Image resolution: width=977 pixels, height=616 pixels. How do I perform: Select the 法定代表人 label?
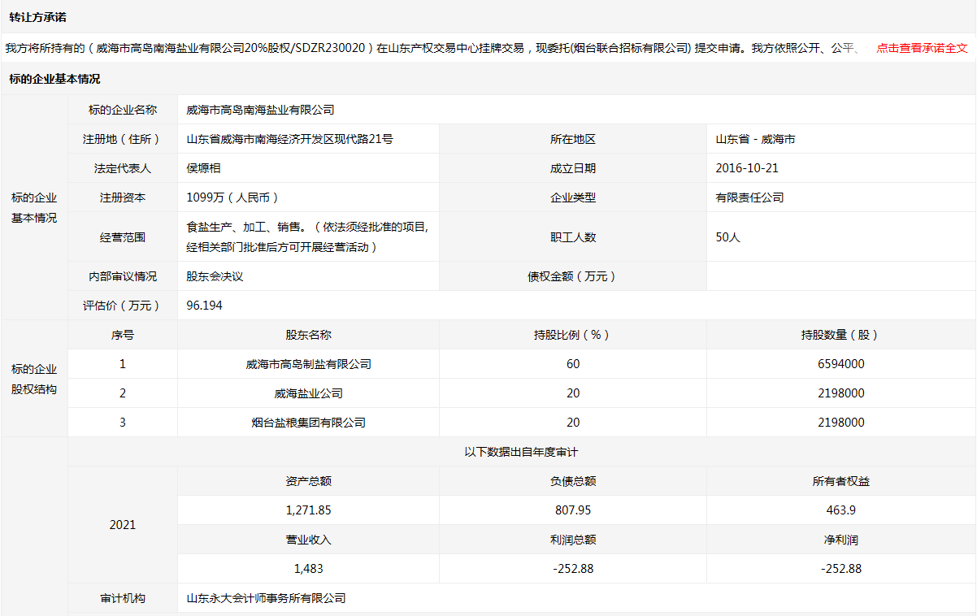point(123,168)
